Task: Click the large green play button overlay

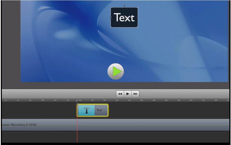Action: tap(116, 71)
